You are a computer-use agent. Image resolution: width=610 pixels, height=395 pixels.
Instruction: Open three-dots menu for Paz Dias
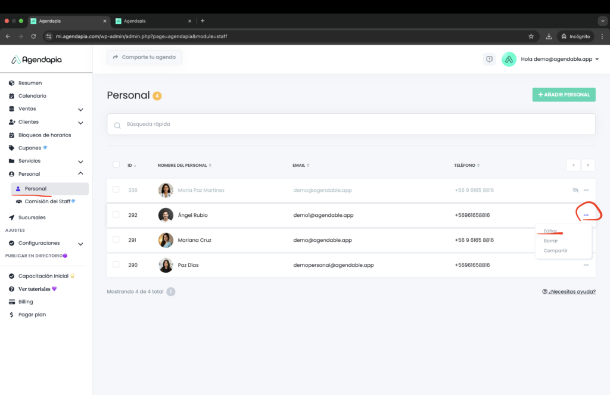coord(586,265)
